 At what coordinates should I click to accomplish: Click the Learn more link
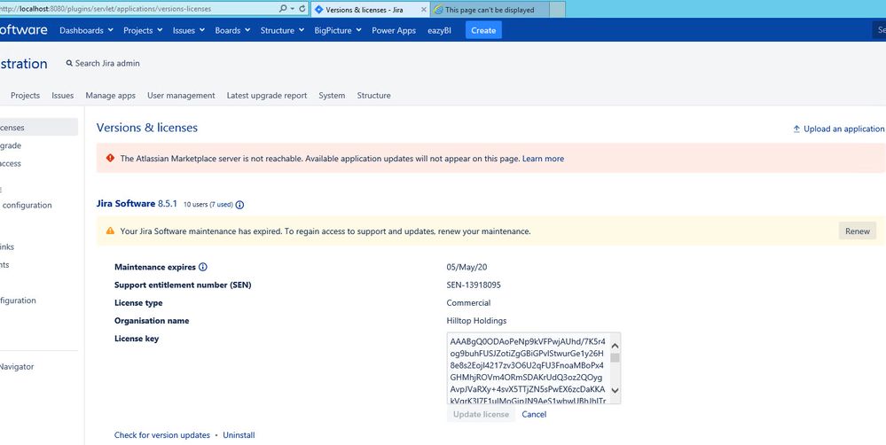point(543,159)
